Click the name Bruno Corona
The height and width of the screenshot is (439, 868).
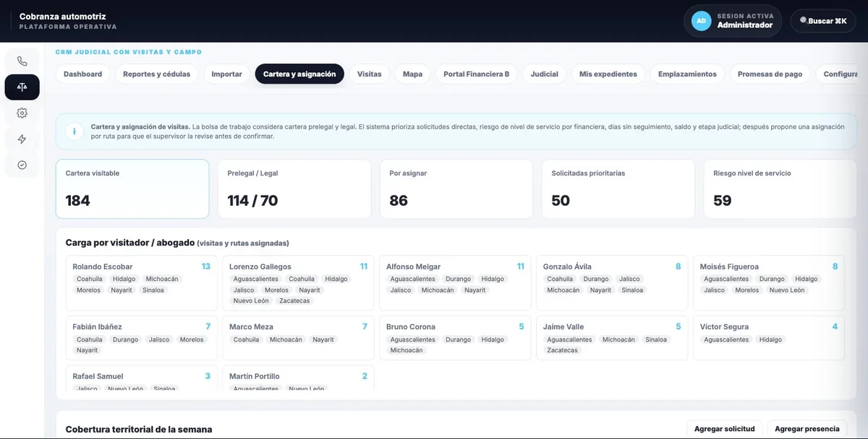412,327
